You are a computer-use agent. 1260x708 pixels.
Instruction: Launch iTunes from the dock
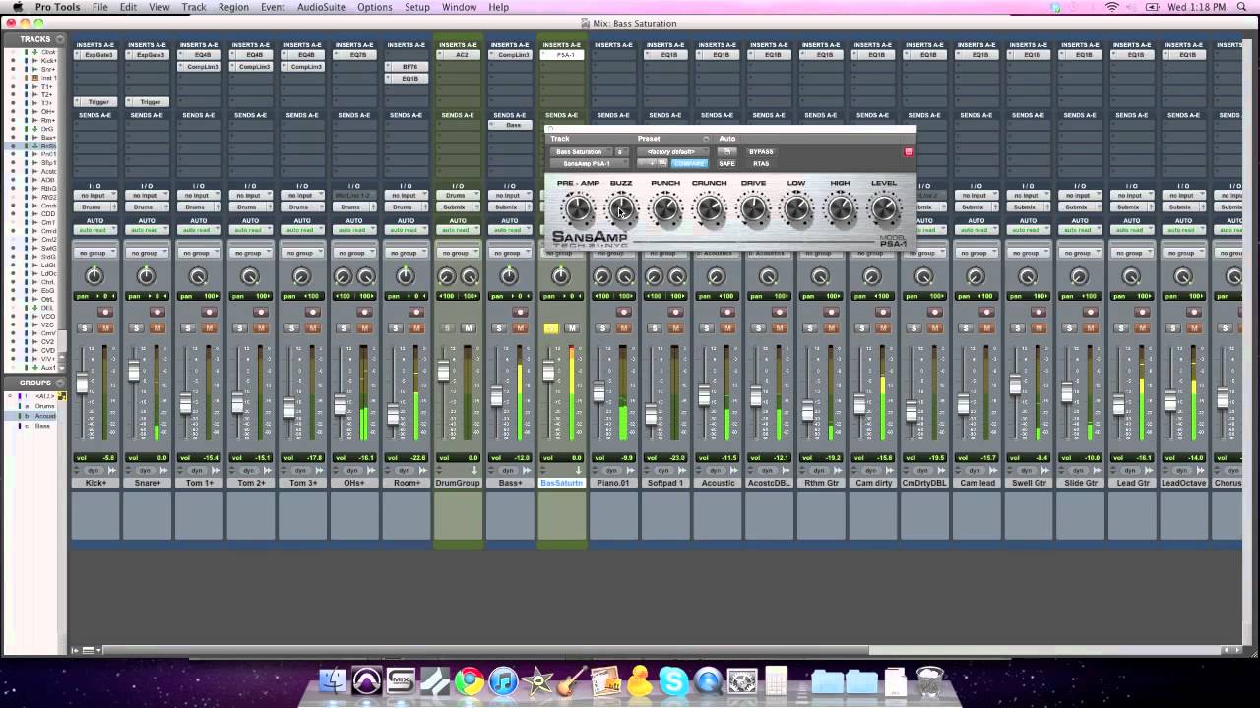pos(503,680)
